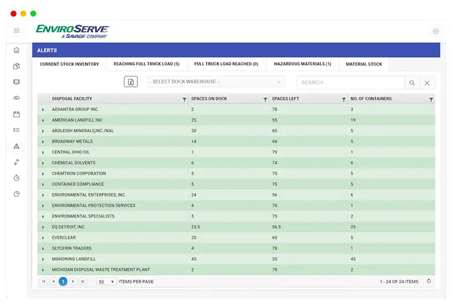Click into the Search input field
The width and height of the screenshot is (452, 304).
[351, 82]
